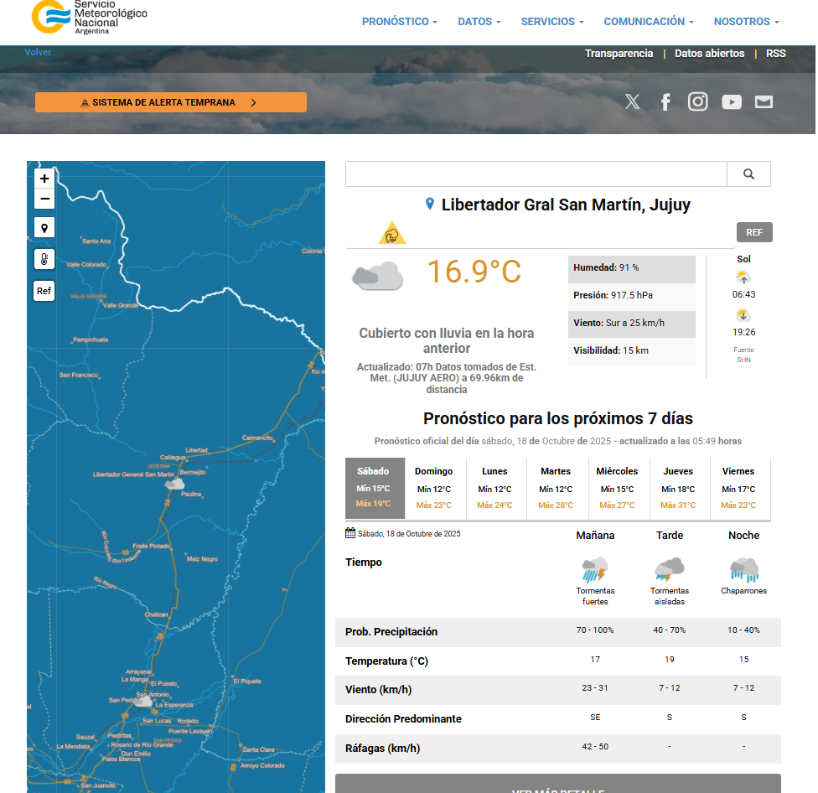Toggle the map temperature thermometer layer
Viewport: 818px width, 793px height.
click(44, 259)
